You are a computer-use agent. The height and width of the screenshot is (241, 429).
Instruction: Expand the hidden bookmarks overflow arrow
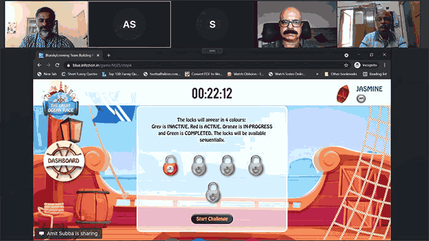click(x=317, y=74)
